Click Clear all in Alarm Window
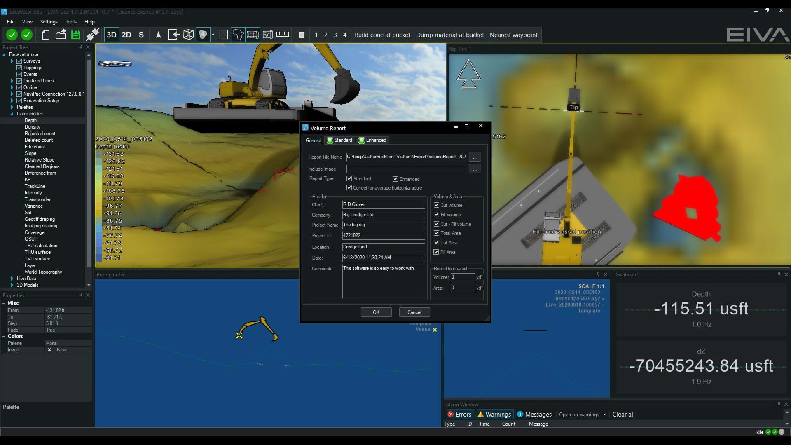The height and width of the screenshot is (445, 791). (x=623, y=415)
